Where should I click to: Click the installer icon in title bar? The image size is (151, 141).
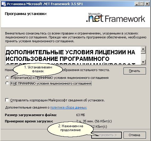coord(4,4)
